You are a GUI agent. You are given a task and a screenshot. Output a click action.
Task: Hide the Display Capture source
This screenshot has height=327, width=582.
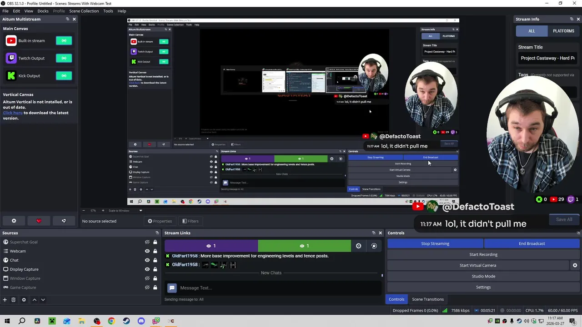point(147,269)
